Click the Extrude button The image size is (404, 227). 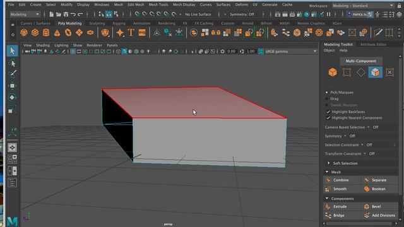[342, 206]
